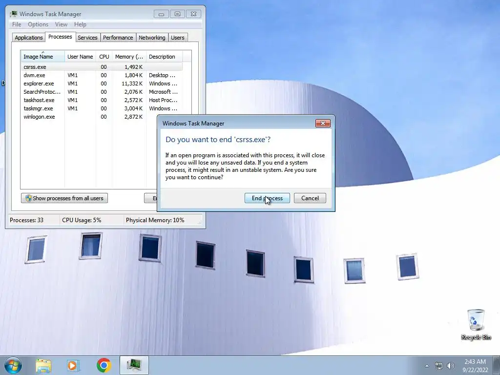Switch to the Services tab
The height and width of the screenshot is (375, 500).
click(87, 38)
